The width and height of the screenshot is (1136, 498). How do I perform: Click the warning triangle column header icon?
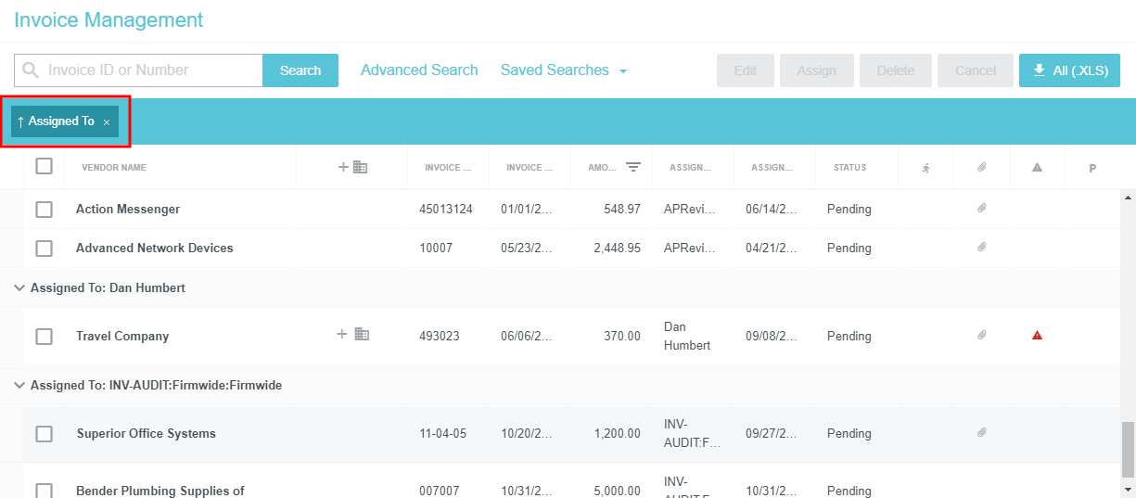(x=1037, y=168)
